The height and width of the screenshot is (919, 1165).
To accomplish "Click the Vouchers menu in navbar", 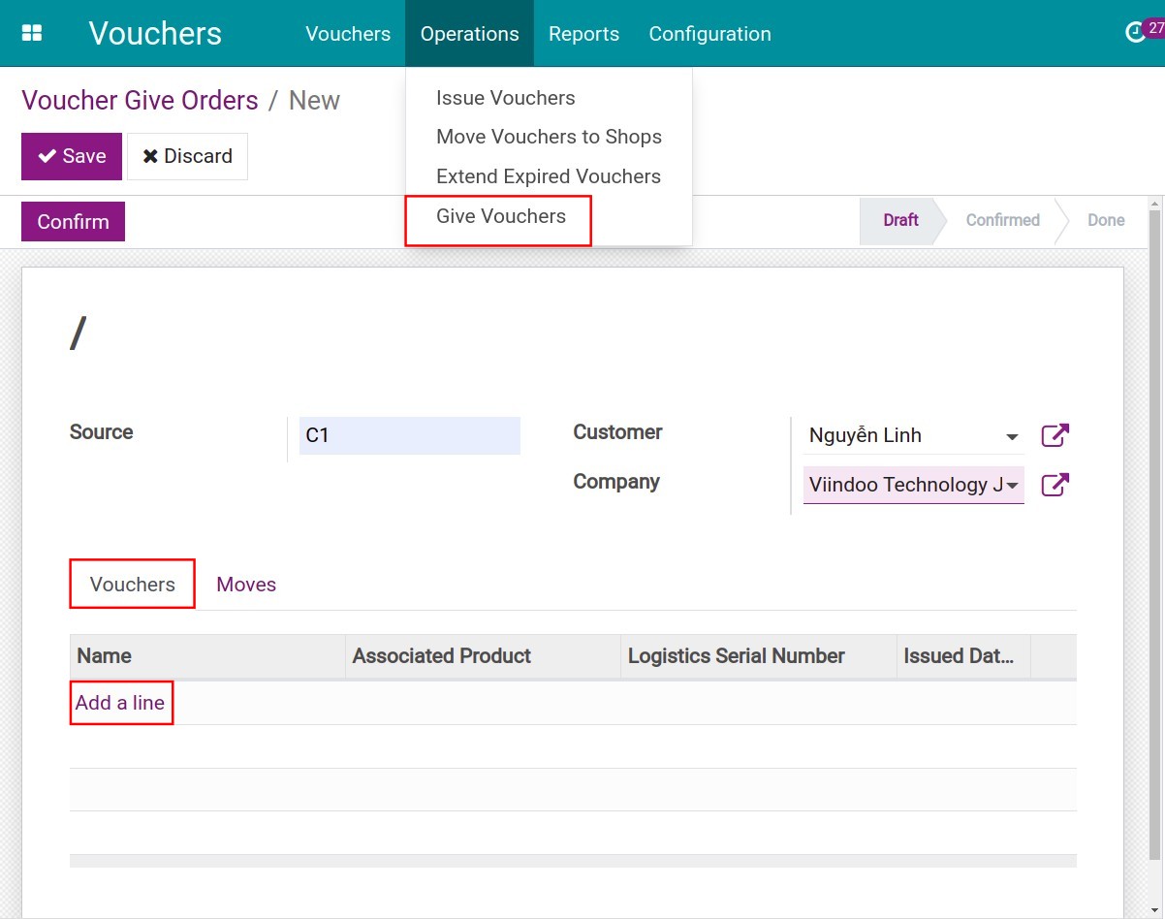I will [x=348, y=34].
